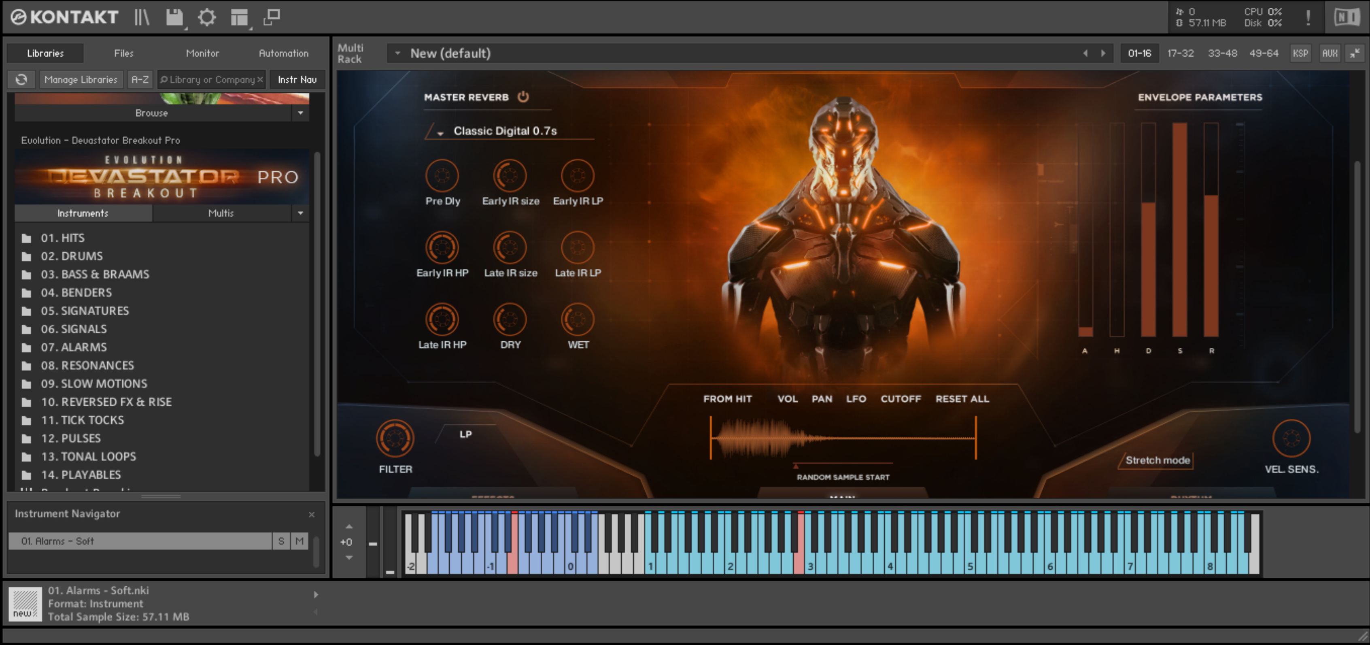This screenshot has height=645, width=1370.
Task: Open Kontakt options via the gear icon
Action: 207,17
